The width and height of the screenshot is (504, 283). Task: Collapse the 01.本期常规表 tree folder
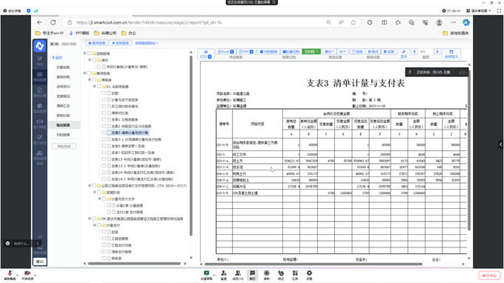[95, 87]
